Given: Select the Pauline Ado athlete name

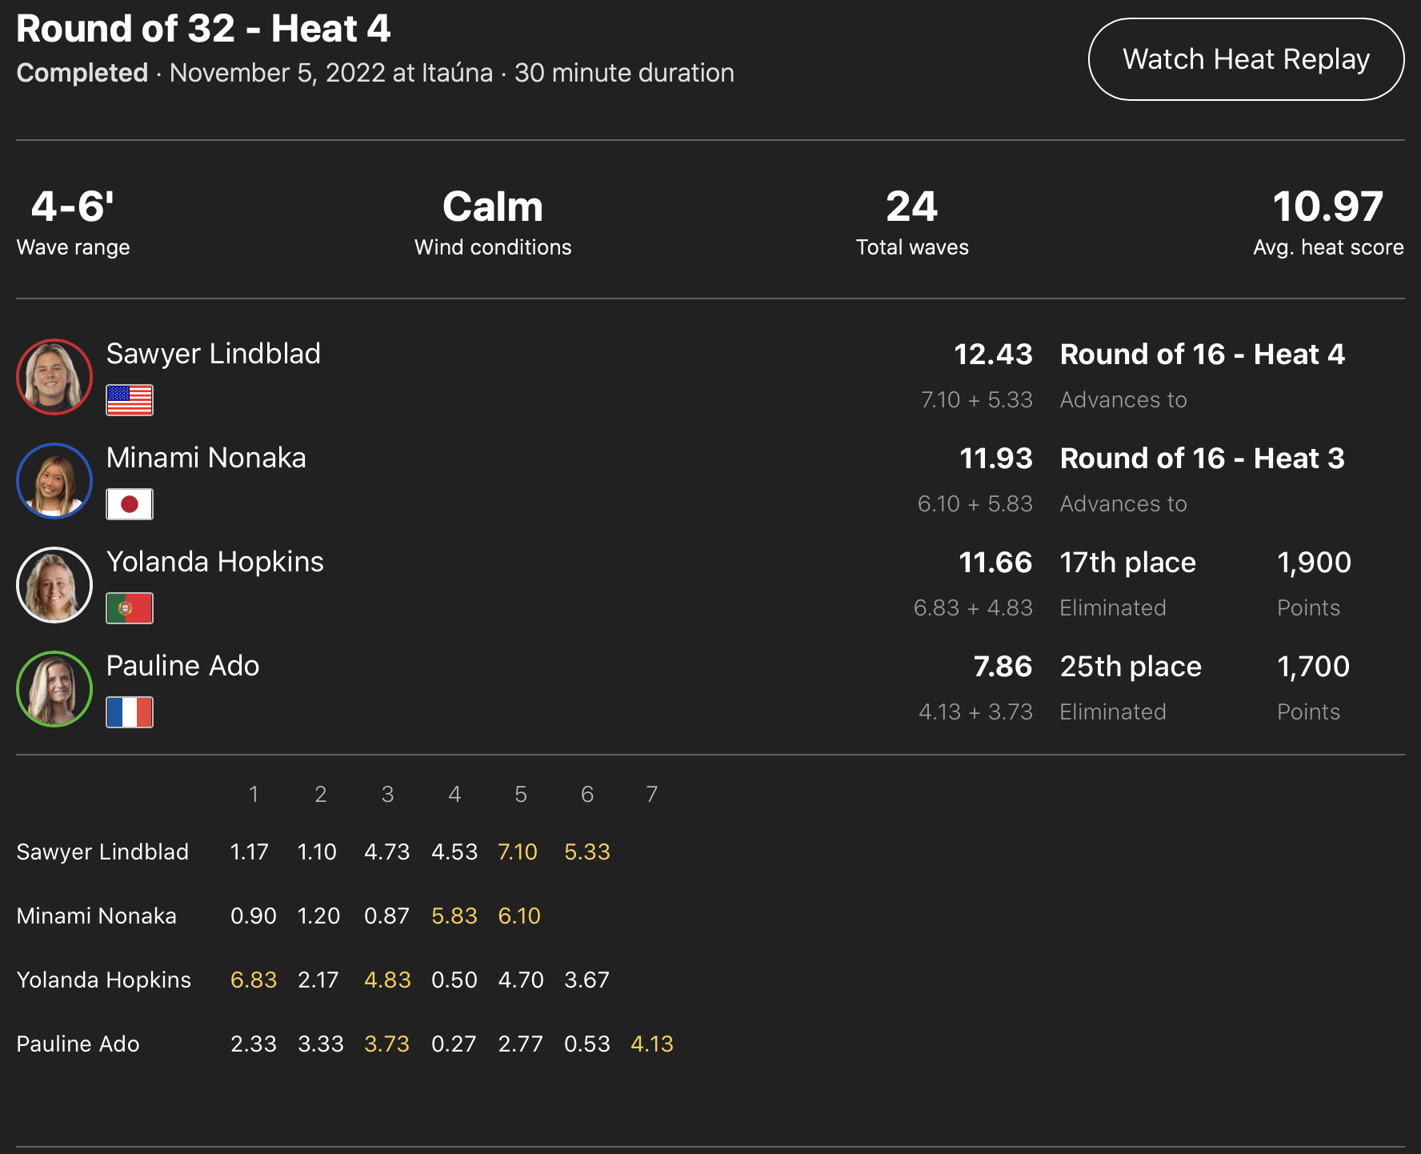Looking at the screenshot, I should pos(182,666).
